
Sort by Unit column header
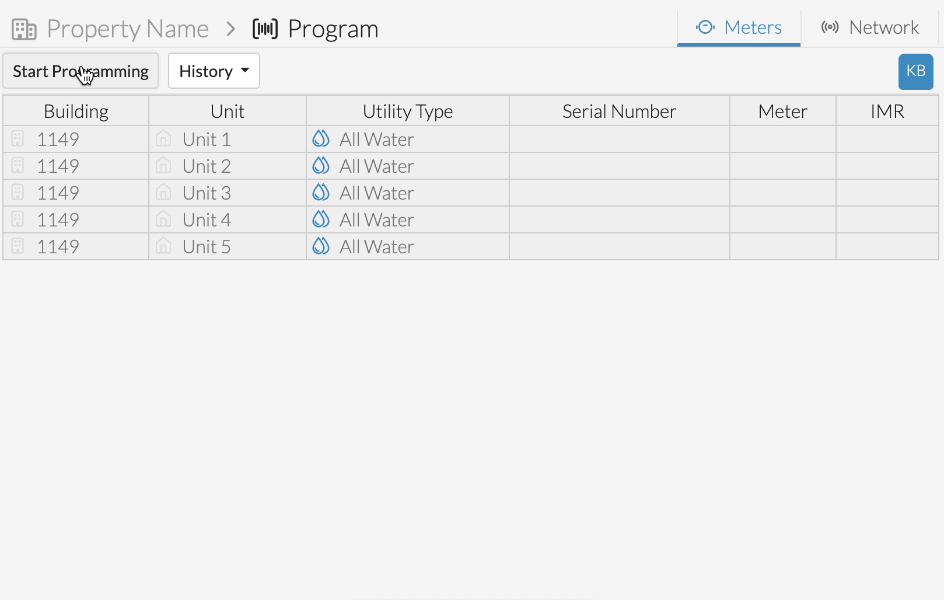pos(228,111)
